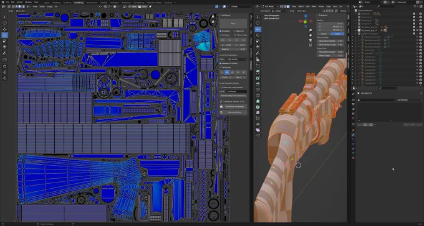Adjust the Padding value slider
The height and width of the screenshot is (226, 424).
point(233,49)
